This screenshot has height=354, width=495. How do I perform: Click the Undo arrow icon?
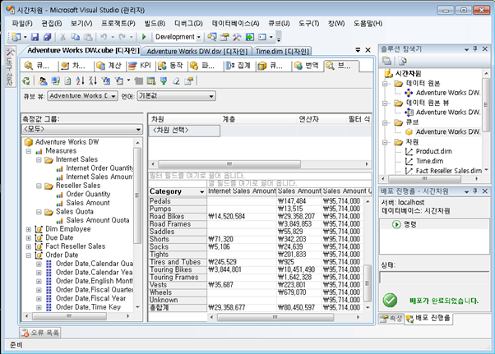pyautogui.click(x=104, y=37)
